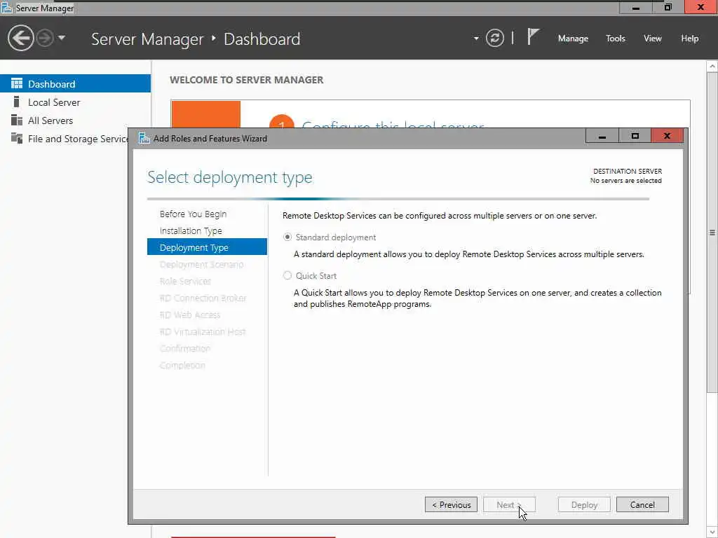Expand the dropdown arrow beside the refresh icon
Image resolution: width=718 pixels, height=538 pixels.
point(476,39)
